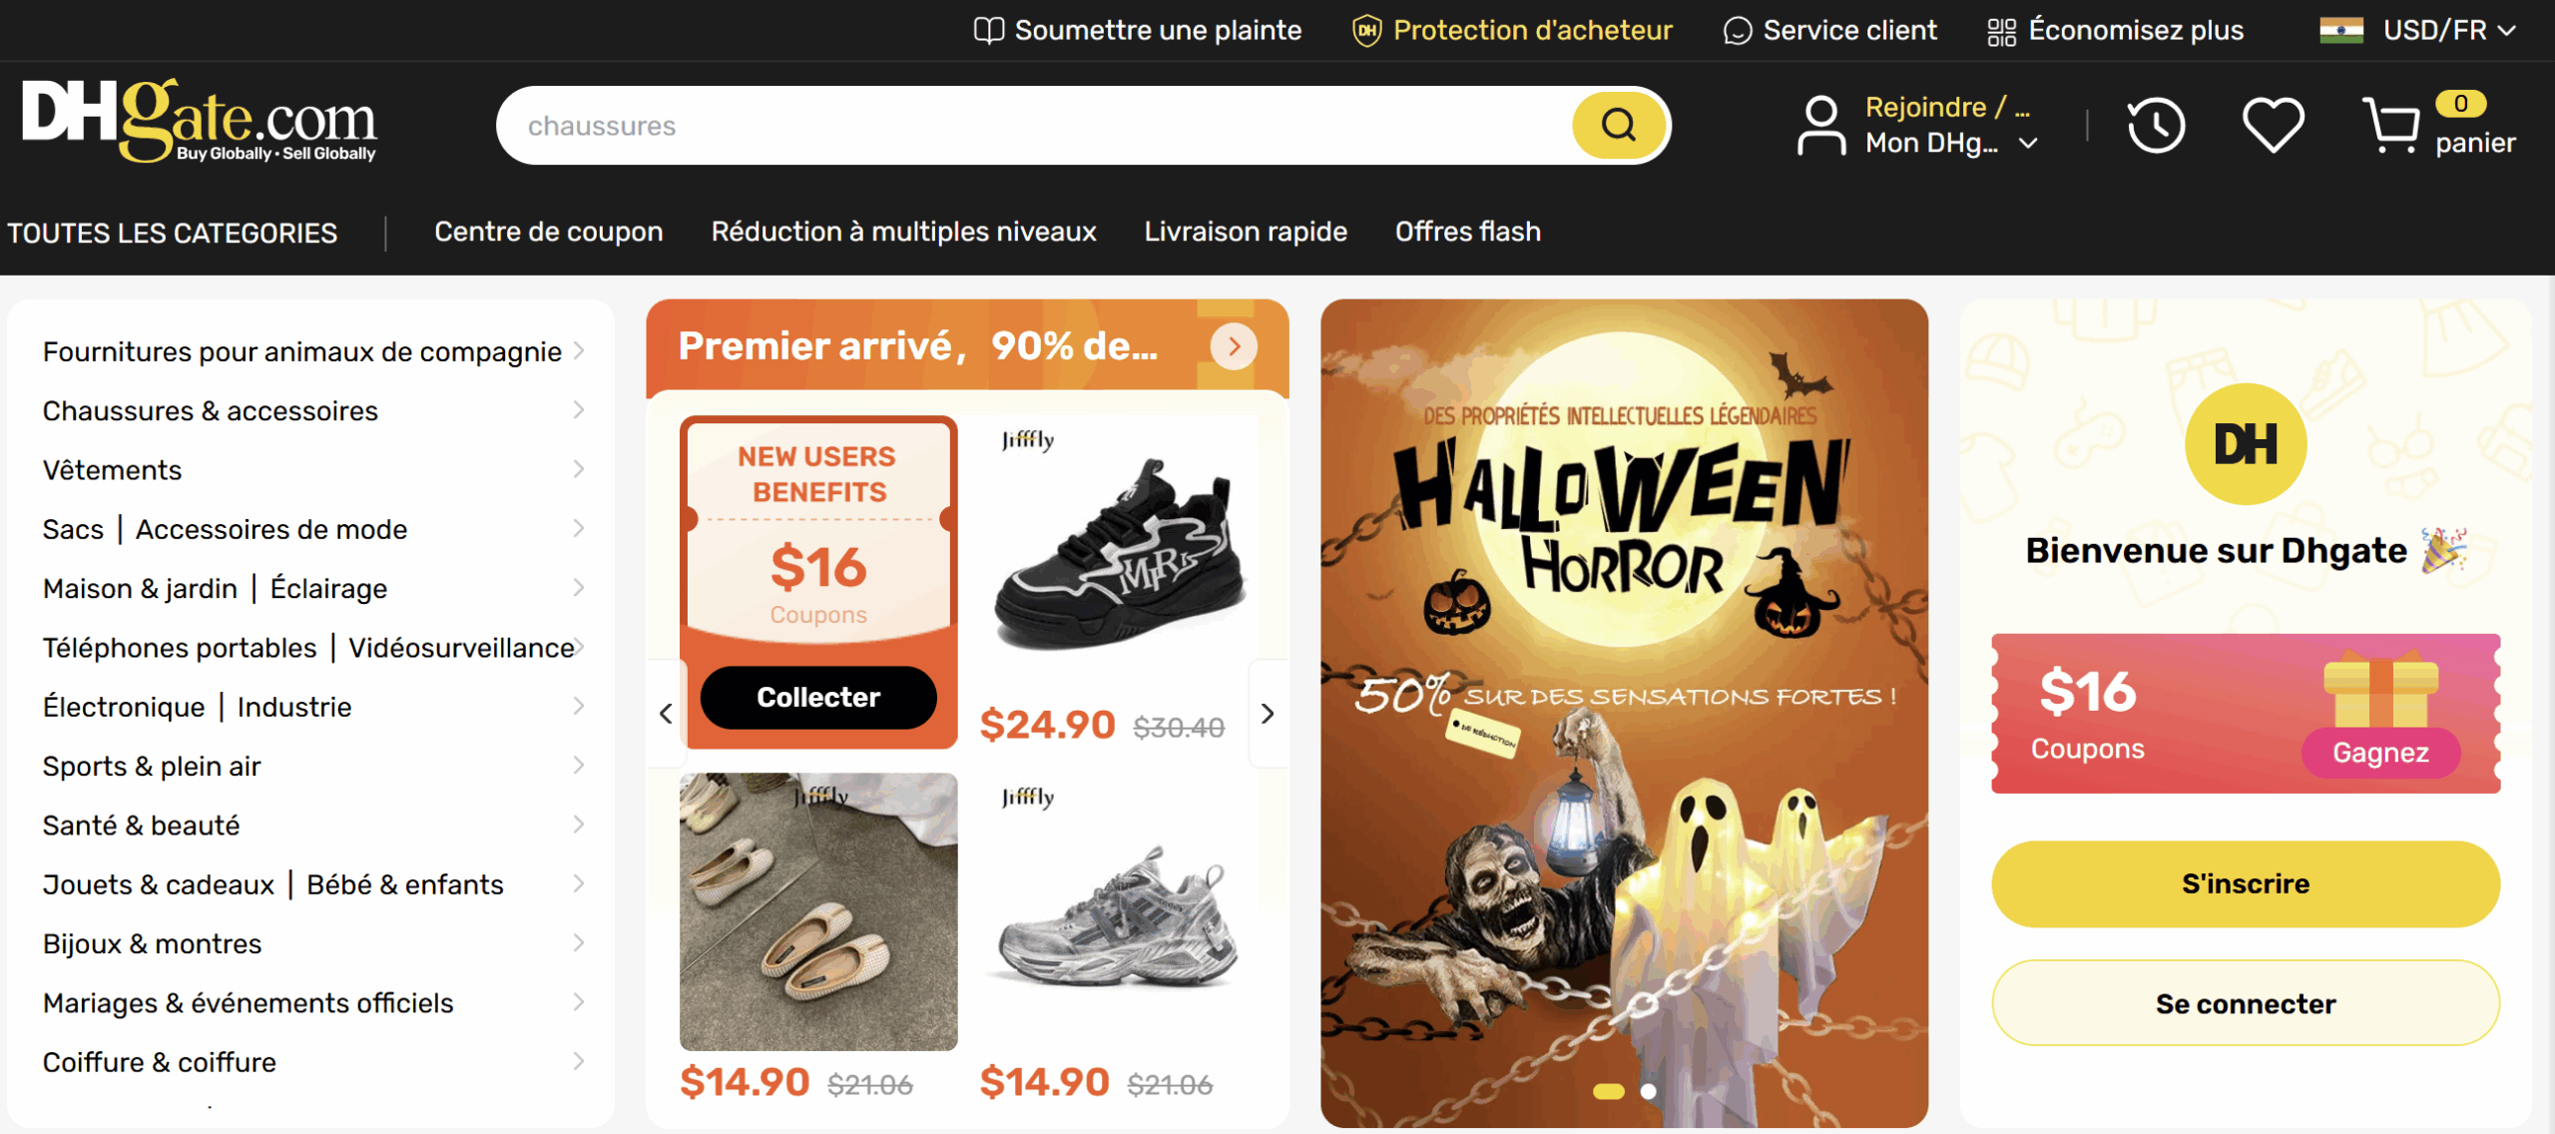Click the black Collecter coupon button
The height and width of the screenshot is (1134, 2555).
818,697
